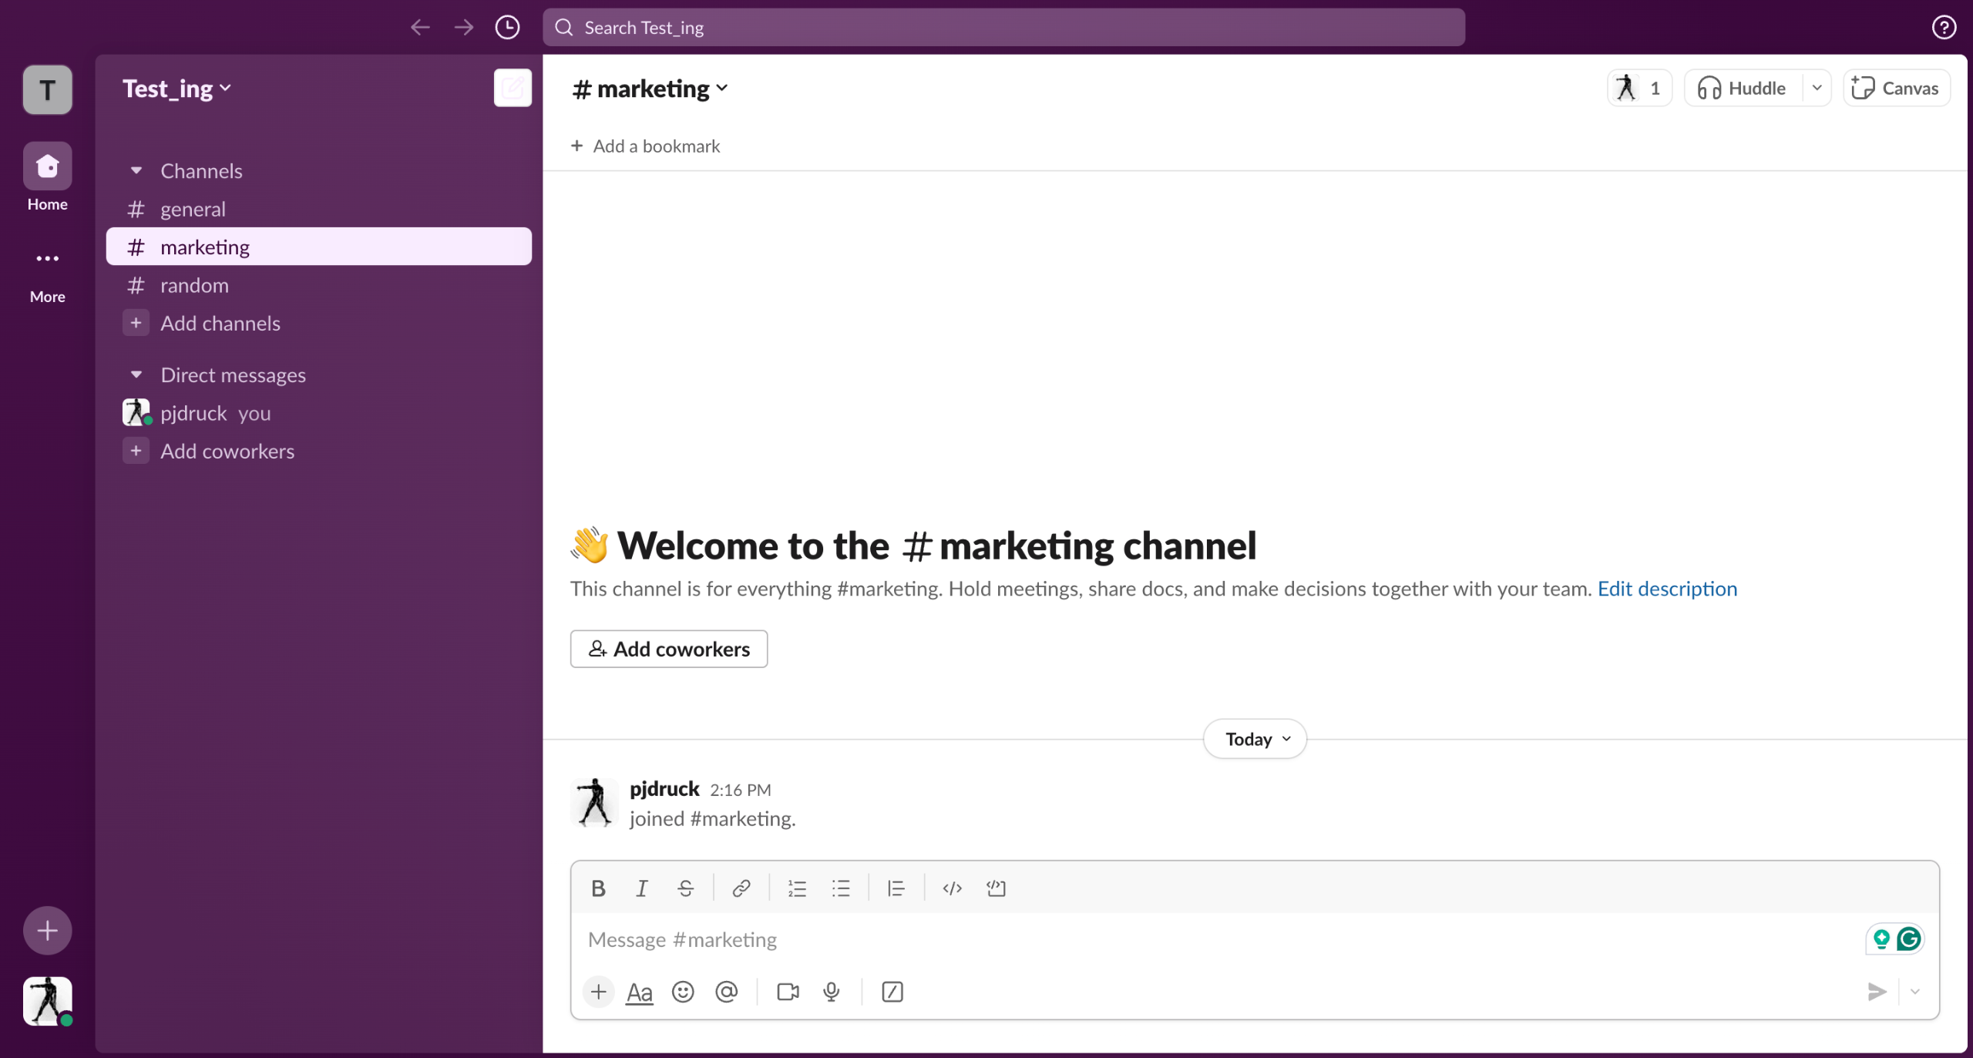Click the send message arrow
Image resolution: width=1973 pixels, height=1058 pixels.
click(1877, 992)
